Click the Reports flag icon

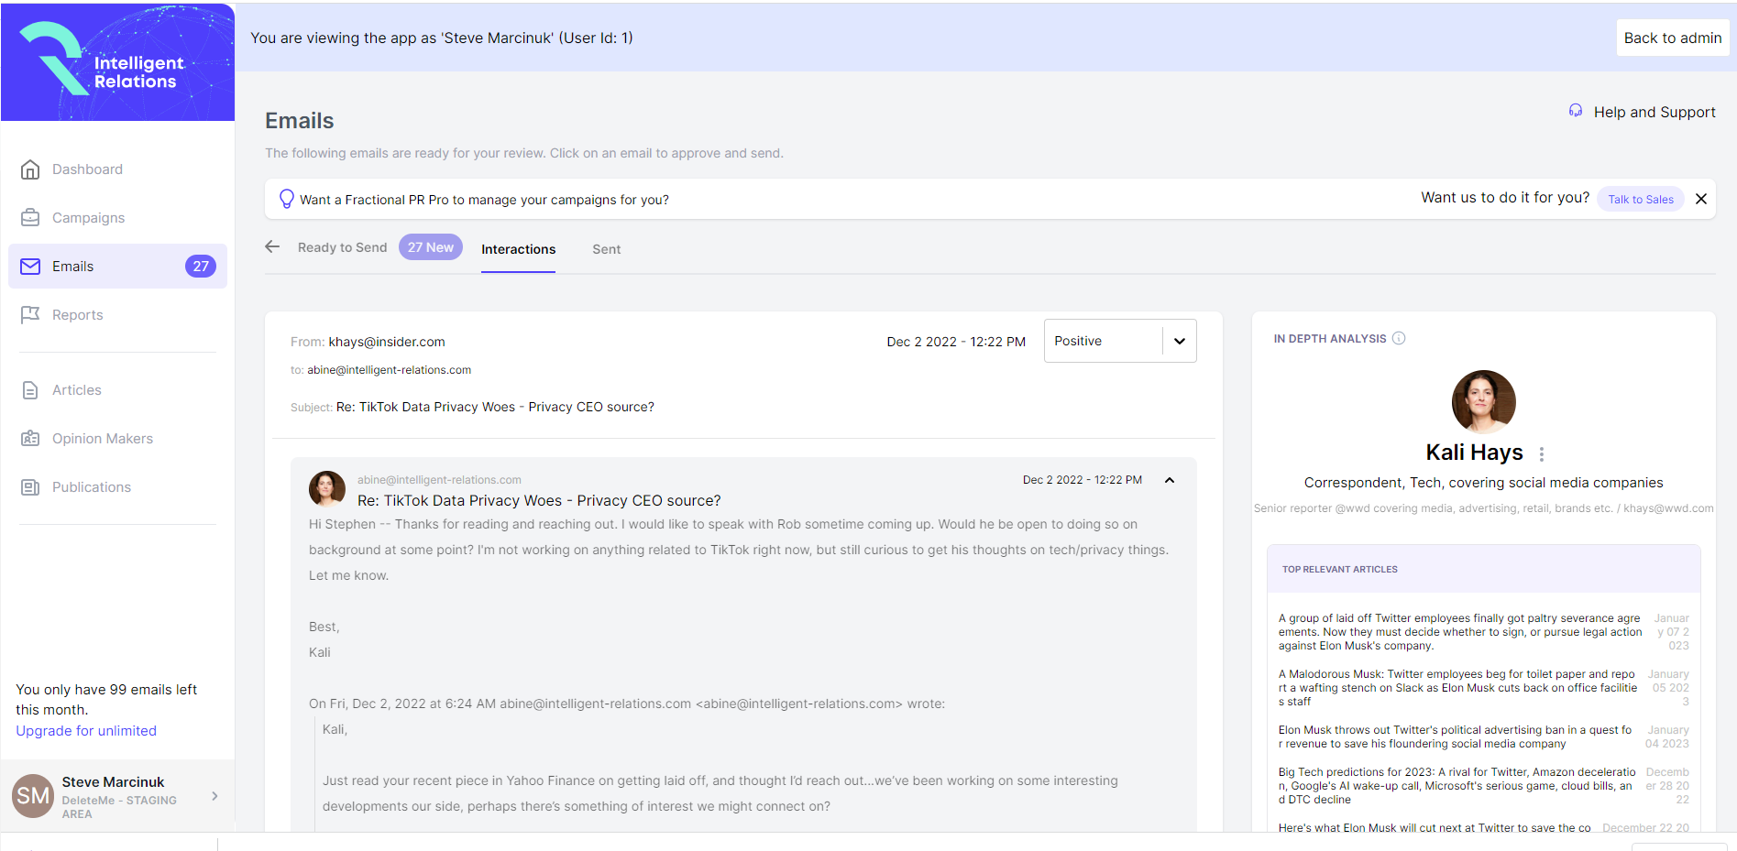(30, 315)
